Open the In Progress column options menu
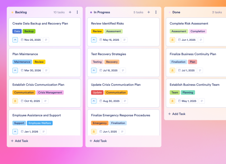The height and width of the screenshot is (164, 226). pos(156,12)
